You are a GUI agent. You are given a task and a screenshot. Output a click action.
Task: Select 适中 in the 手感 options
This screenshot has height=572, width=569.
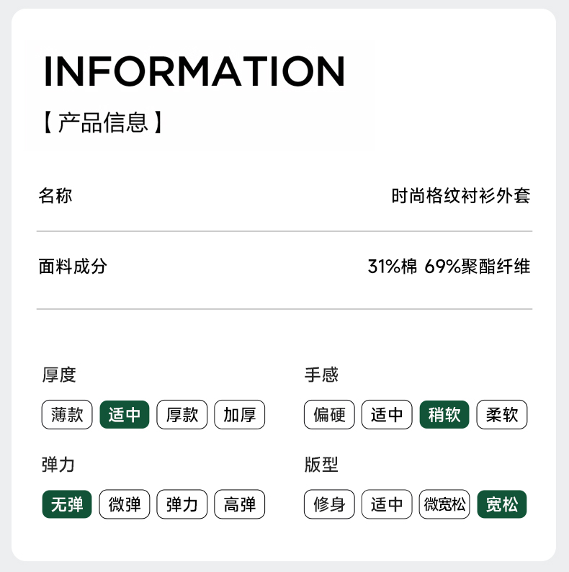[387, 415]
